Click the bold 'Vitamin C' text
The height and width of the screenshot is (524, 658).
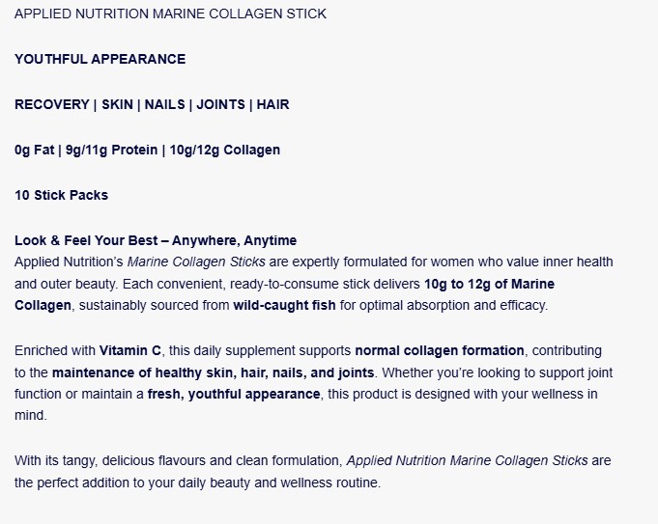131,349
